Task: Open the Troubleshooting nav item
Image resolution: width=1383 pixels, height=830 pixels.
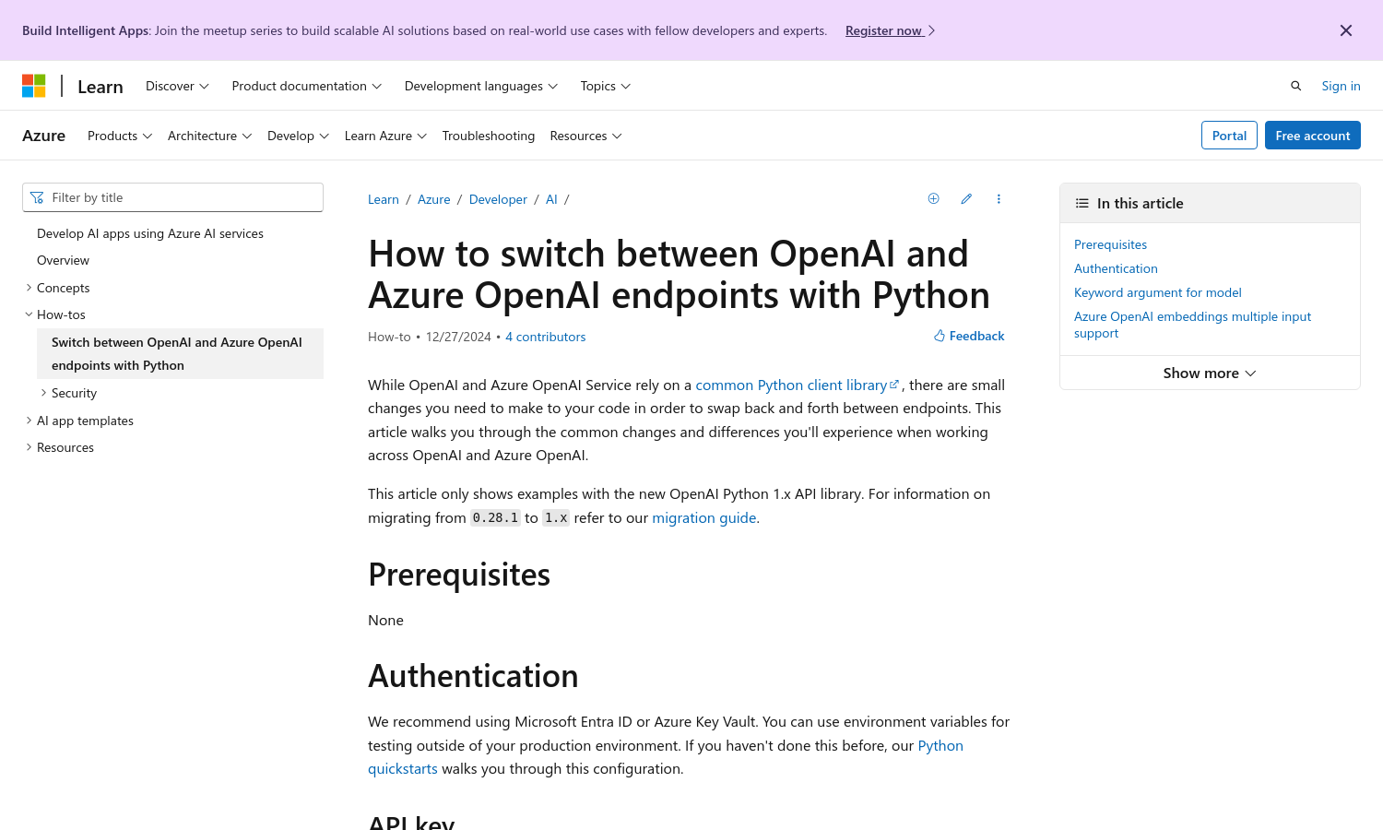Action: (x=488, y=136)
